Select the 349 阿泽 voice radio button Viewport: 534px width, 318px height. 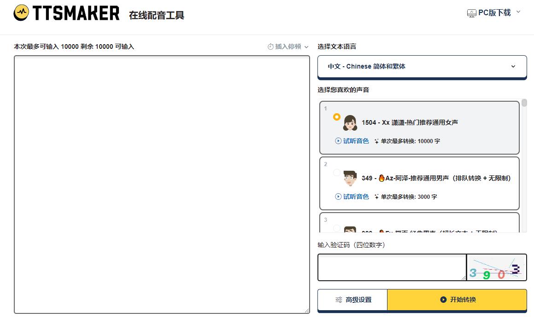pos(337,173)
